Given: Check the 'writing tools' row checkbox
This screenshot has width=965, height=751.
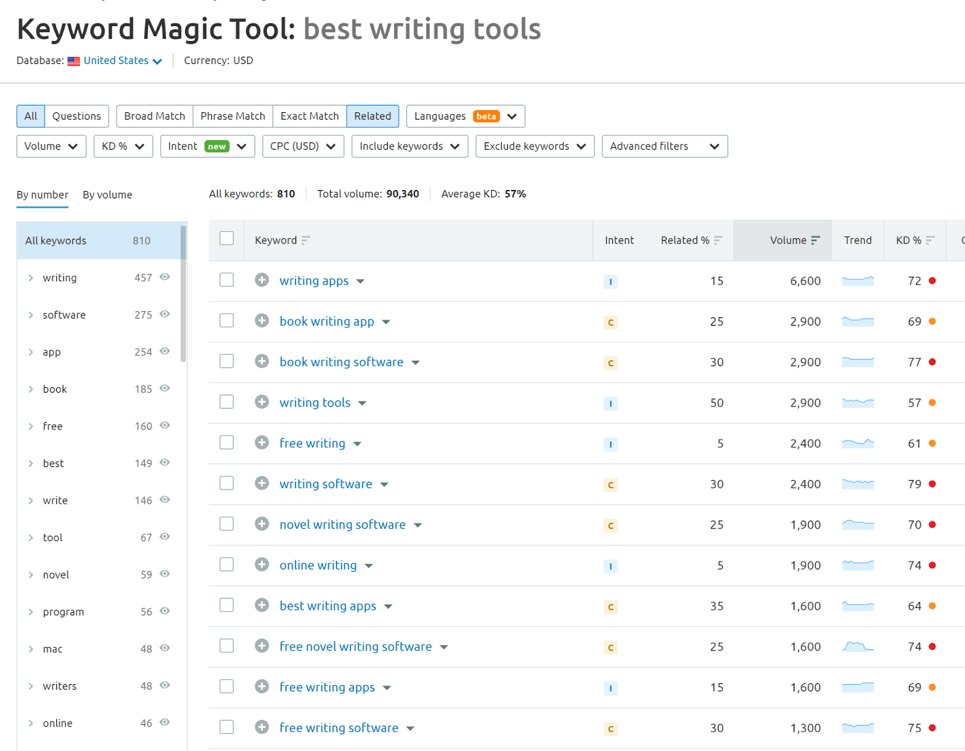Looking at the screenshot, I should [x=227, y=402].
